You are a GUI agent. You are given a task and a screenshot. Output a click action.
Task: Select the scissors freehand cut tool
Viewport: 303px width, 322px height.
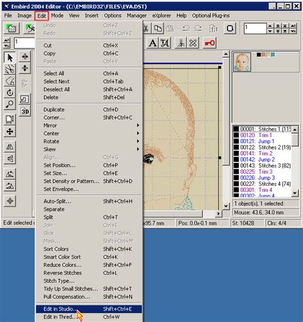point(10,69)
